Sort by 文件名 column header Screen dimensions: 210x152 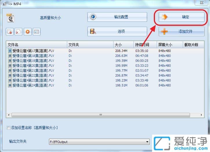coord(36,45)
